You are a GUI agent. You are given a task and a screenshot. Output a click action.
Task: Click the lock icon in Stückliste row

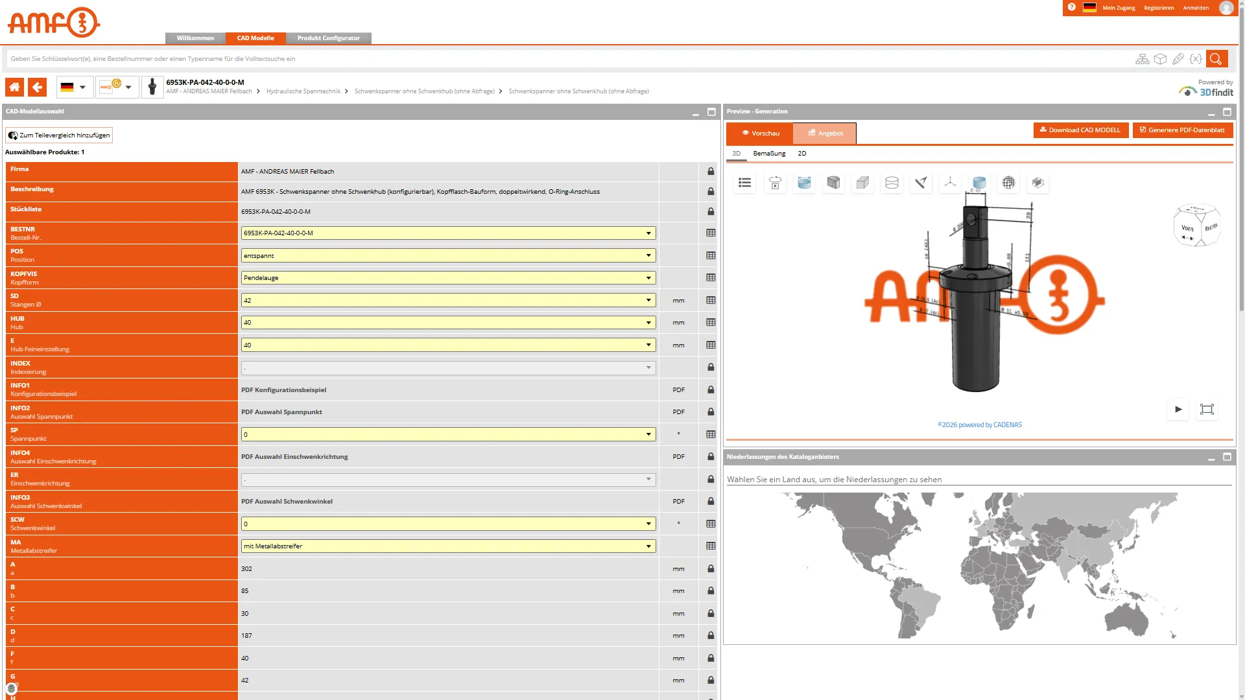pyautogui.click(x=711, y=212)
